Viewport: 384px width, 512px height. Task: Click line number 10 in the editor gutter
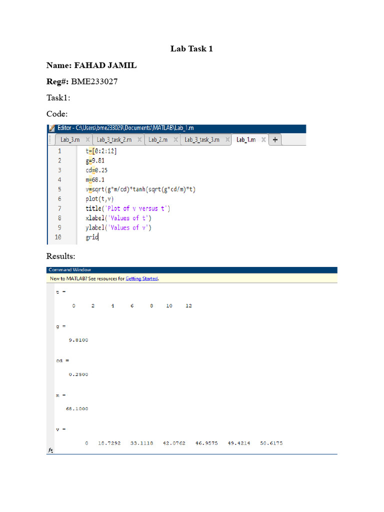click(58, 237)
